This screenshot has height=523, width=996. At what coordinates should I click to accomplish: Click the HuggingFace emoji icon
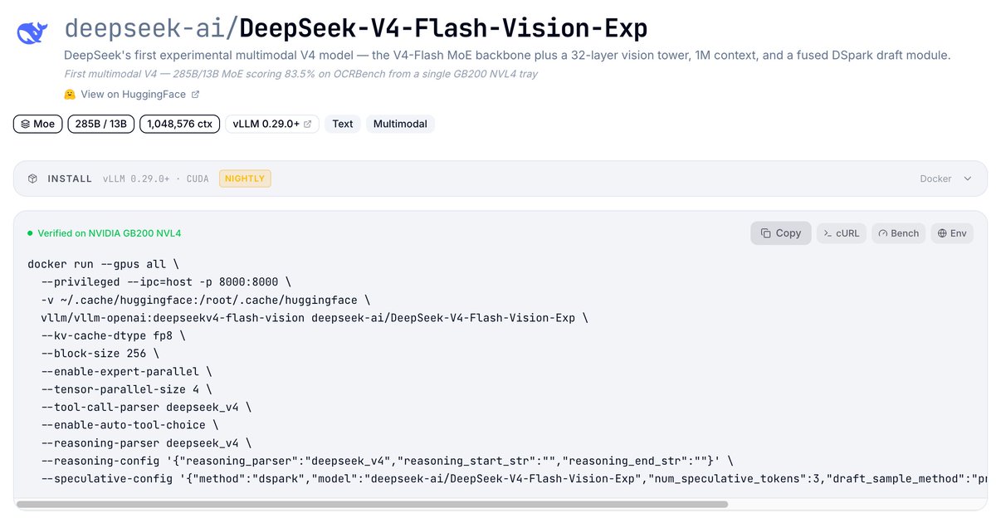[x=70, y=95]
